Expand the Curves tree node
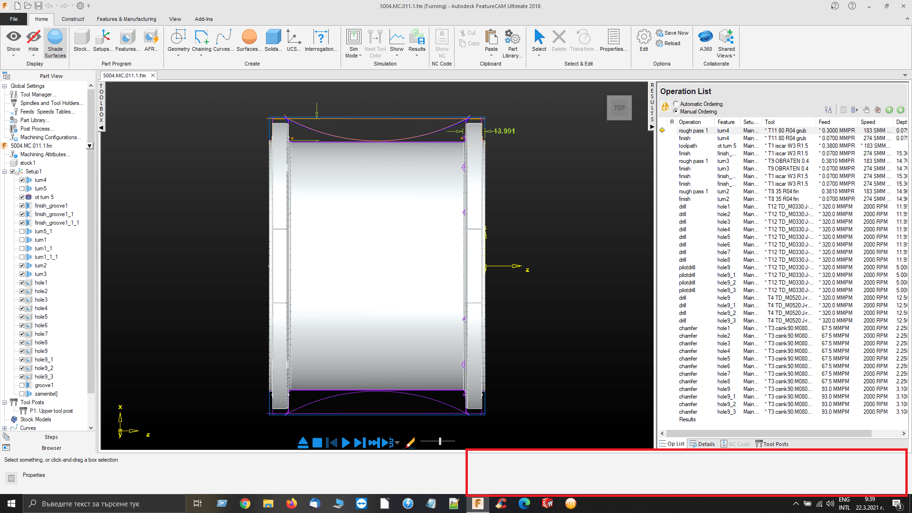 [5, 428]
